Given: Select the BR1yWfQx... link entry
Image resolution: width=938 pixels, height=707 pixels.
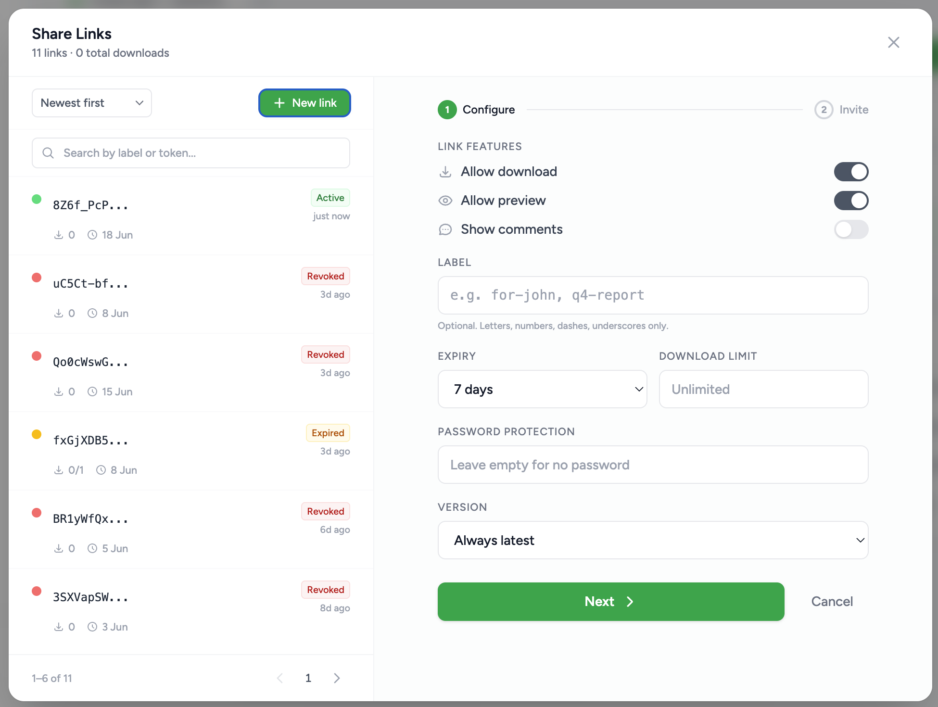Looking at the screenshot, I should click(191, 530).
